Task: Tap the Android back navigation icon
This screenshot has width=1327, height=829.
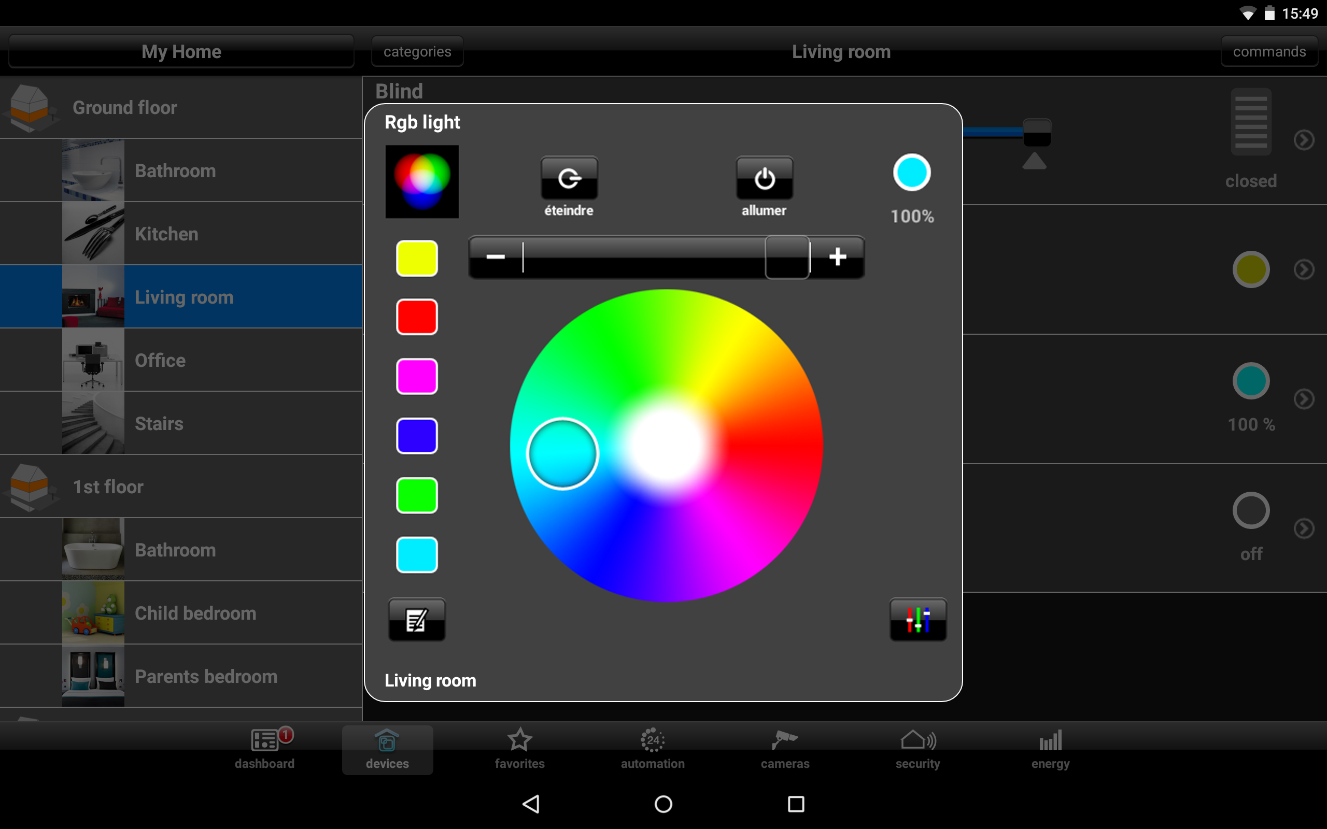Action: [531, 804]
